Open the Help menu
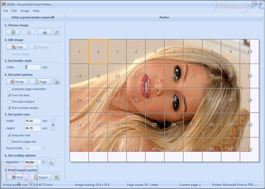Screen dimensions: 265x189 [36, 11]
